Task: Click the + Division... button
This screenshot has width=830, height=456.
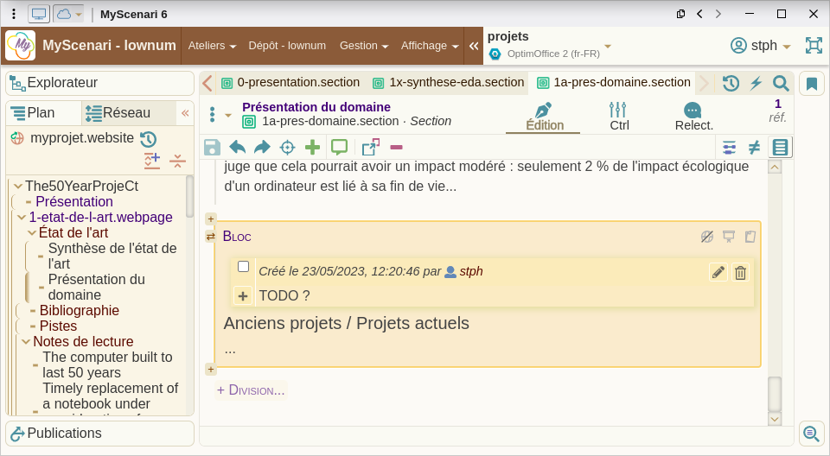Action: click(x=251, y=390)
